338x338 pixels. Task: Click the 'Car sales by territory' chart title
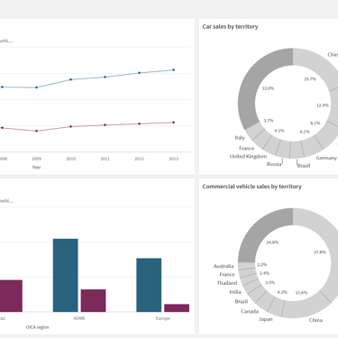[230, 27]
